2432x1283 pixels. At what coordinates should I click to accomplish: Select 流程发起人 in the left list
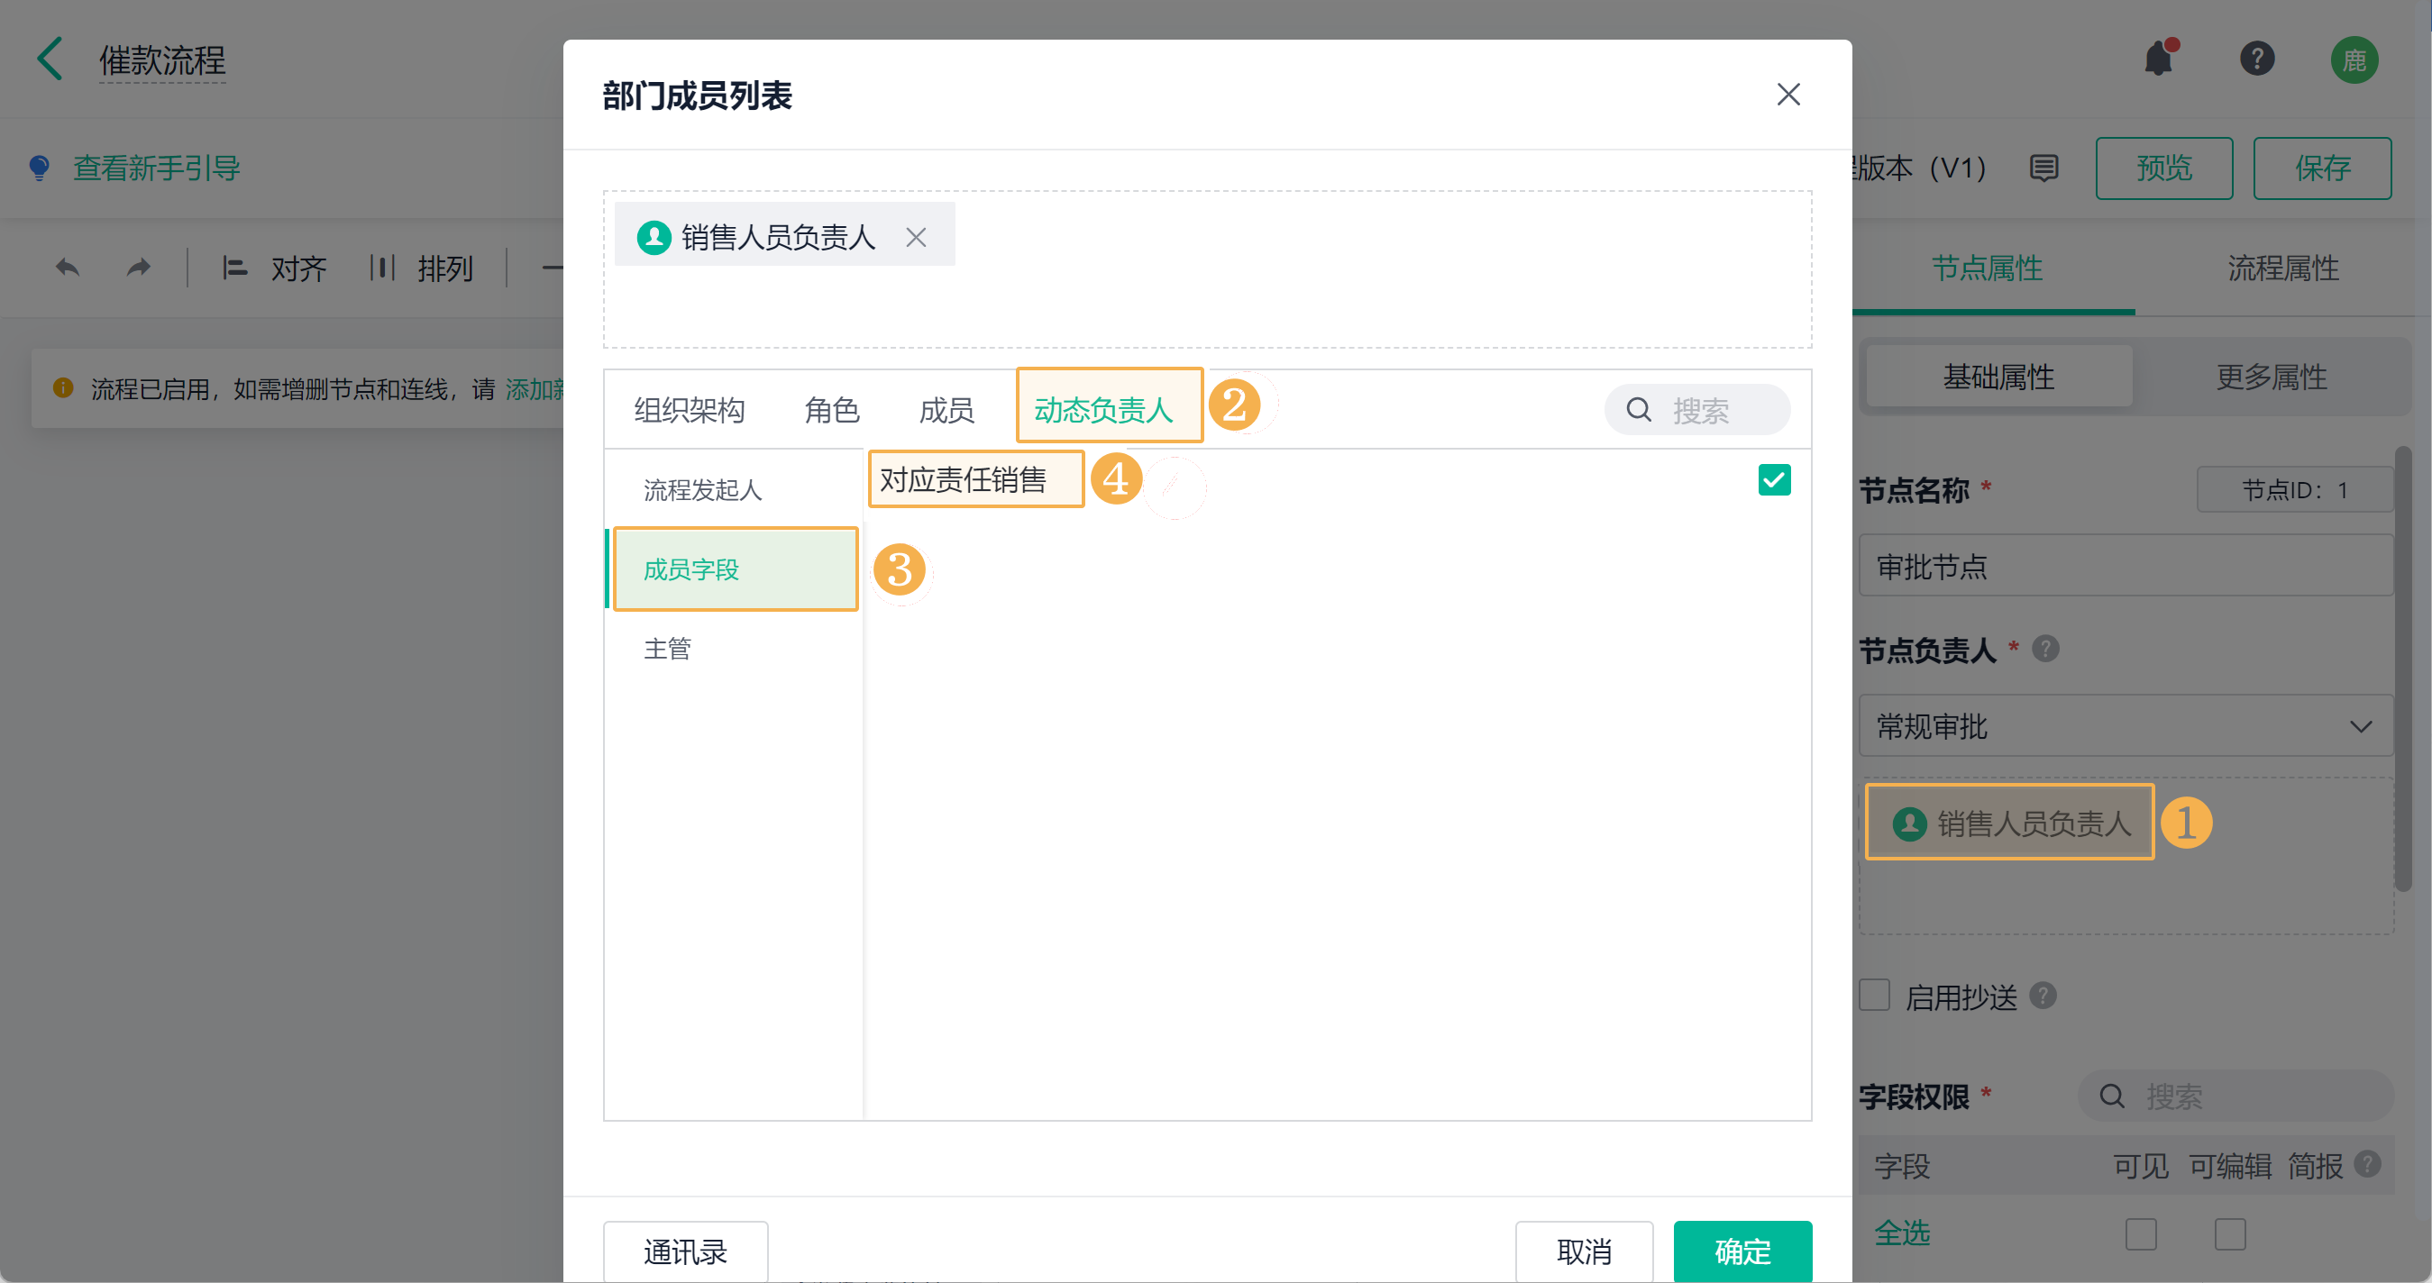tap(702, 489)
